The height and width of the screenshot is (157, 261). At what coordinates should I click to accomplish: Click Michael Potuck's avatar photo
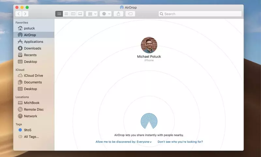pos(149,45)
